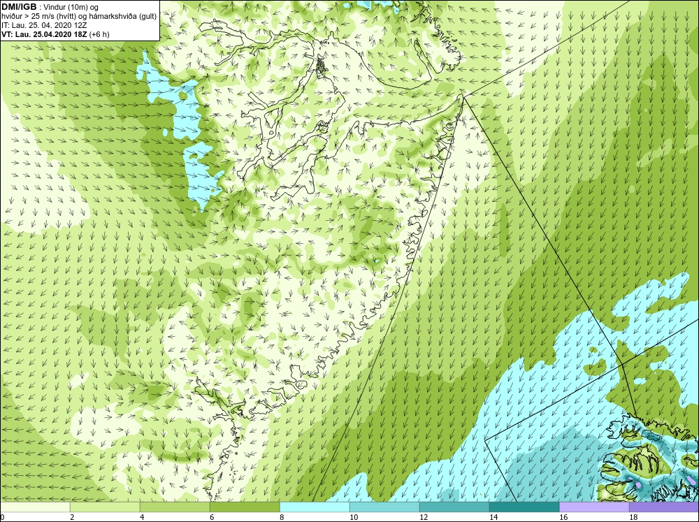This screenshot has width=699, height=522.
Task: Click the legend scale label 2
Action: pyautogui.click(x=72, y=517)
